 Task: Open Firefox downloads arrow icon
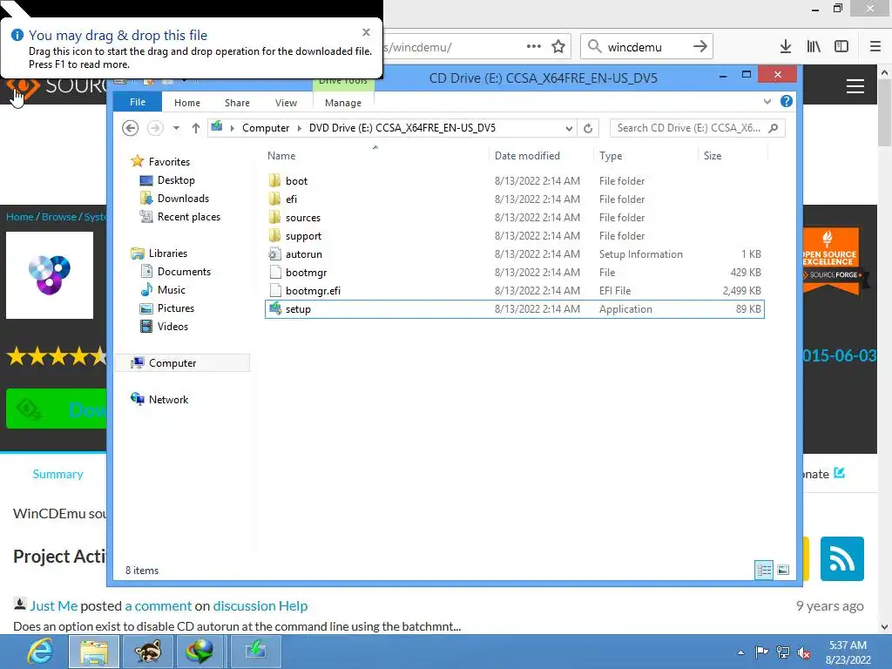click(x=785, y=47)
